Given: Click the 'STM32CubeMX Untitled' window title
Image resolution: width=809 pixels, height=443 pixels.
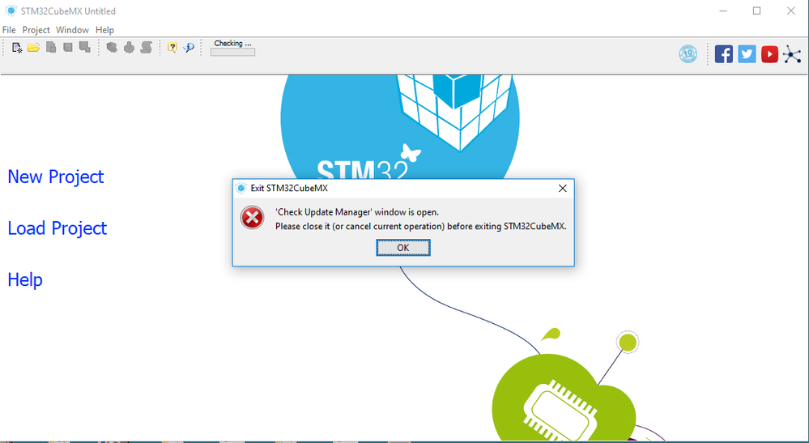Looking at the screenshot, I should coord(68,11).
